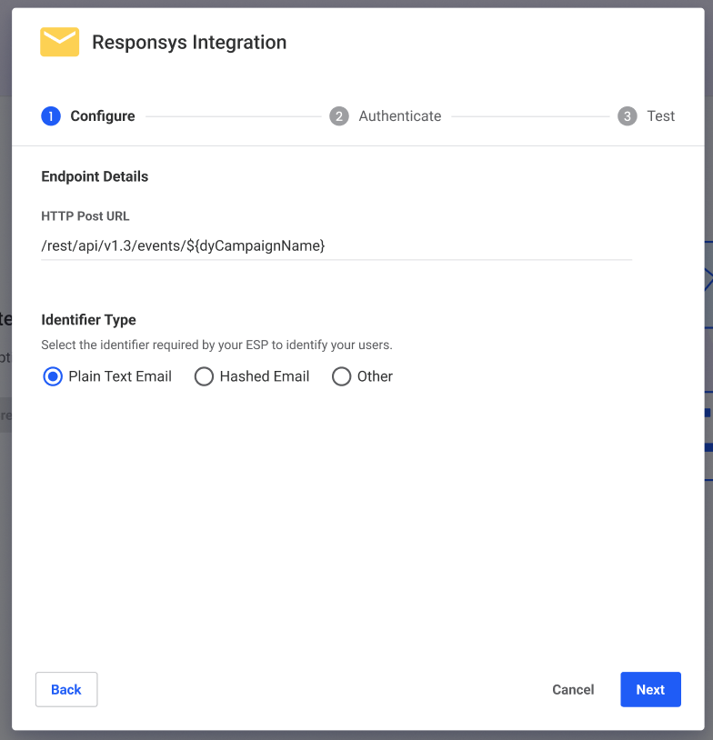Click the step 1 Configure circle
Viewport: 713px width, 740px height.
click(x=51, y=116)
